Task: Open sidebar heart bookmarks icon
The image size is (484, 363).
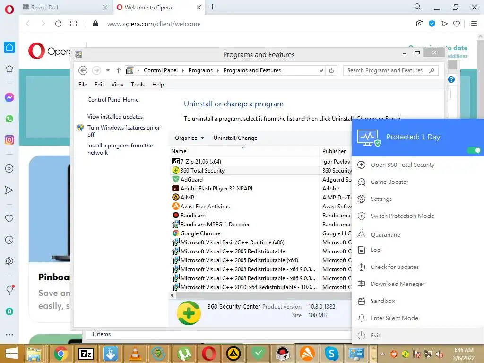Action: [9, 218]
